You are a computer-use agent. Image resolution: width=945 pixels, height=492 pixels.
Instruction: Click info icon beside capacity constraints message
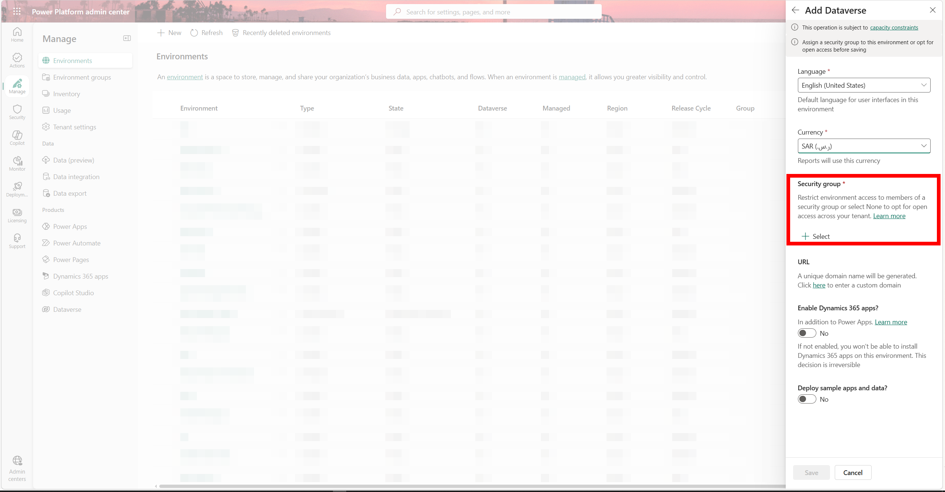[795, 27]
